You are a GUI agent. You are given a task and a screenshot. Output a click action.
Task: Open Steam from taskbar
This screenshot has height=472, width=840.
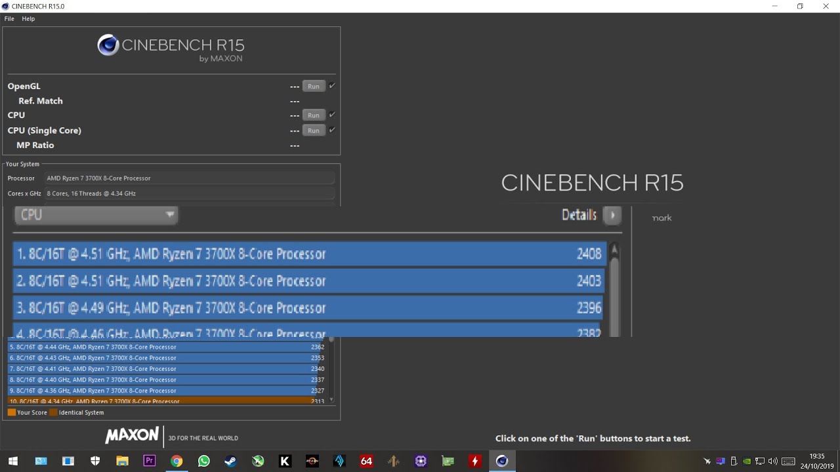[x=230, y=461]
